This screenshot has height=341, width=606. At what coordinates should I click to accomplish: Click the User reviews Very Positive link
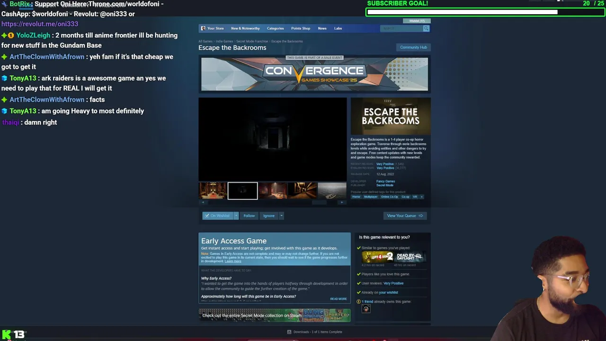(393, 283)
